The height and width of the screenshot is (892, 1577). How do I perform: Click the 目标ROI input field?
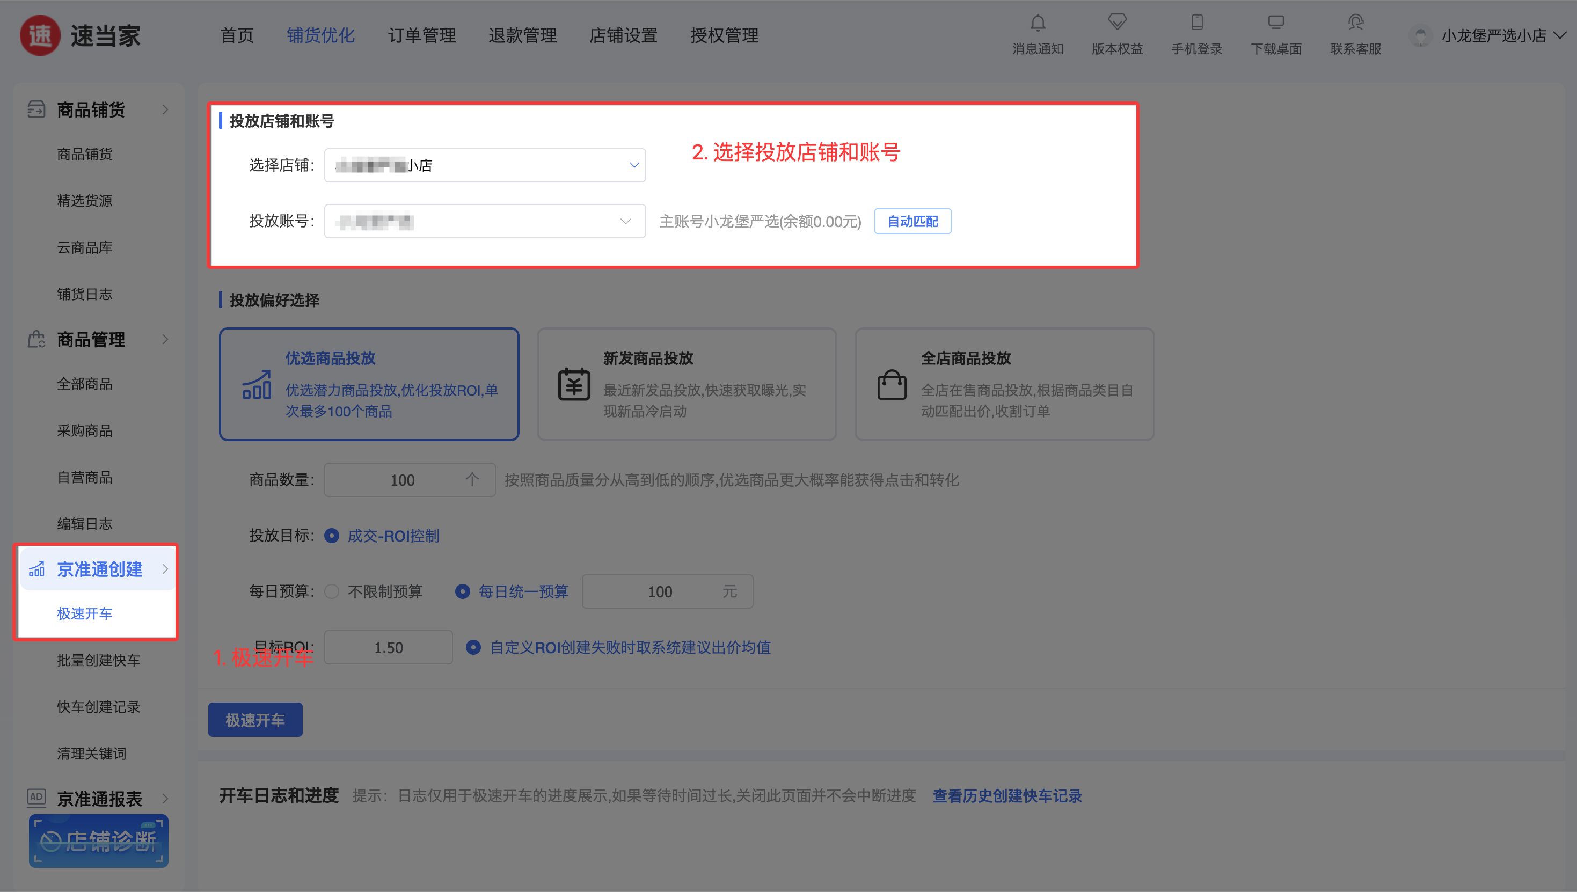pyautogui.click(x=388, y=648)
